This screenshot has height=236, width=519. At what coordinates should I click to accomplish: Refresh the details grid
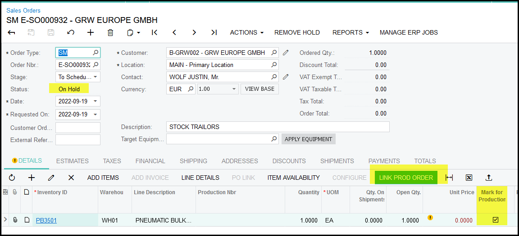click(x=12, y=178)
